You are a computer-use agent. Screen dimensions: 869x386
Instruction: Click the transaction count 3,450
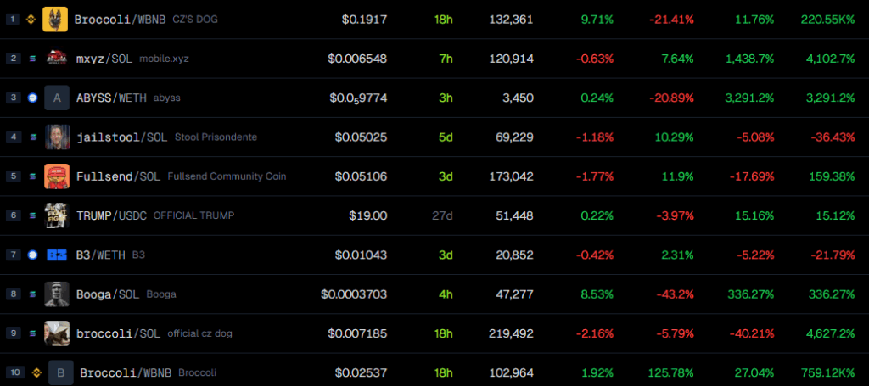tap(519, 98)
